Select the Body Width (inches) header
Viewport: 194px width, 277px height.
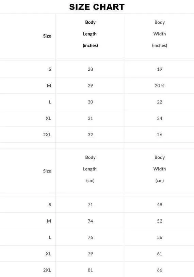160,34
